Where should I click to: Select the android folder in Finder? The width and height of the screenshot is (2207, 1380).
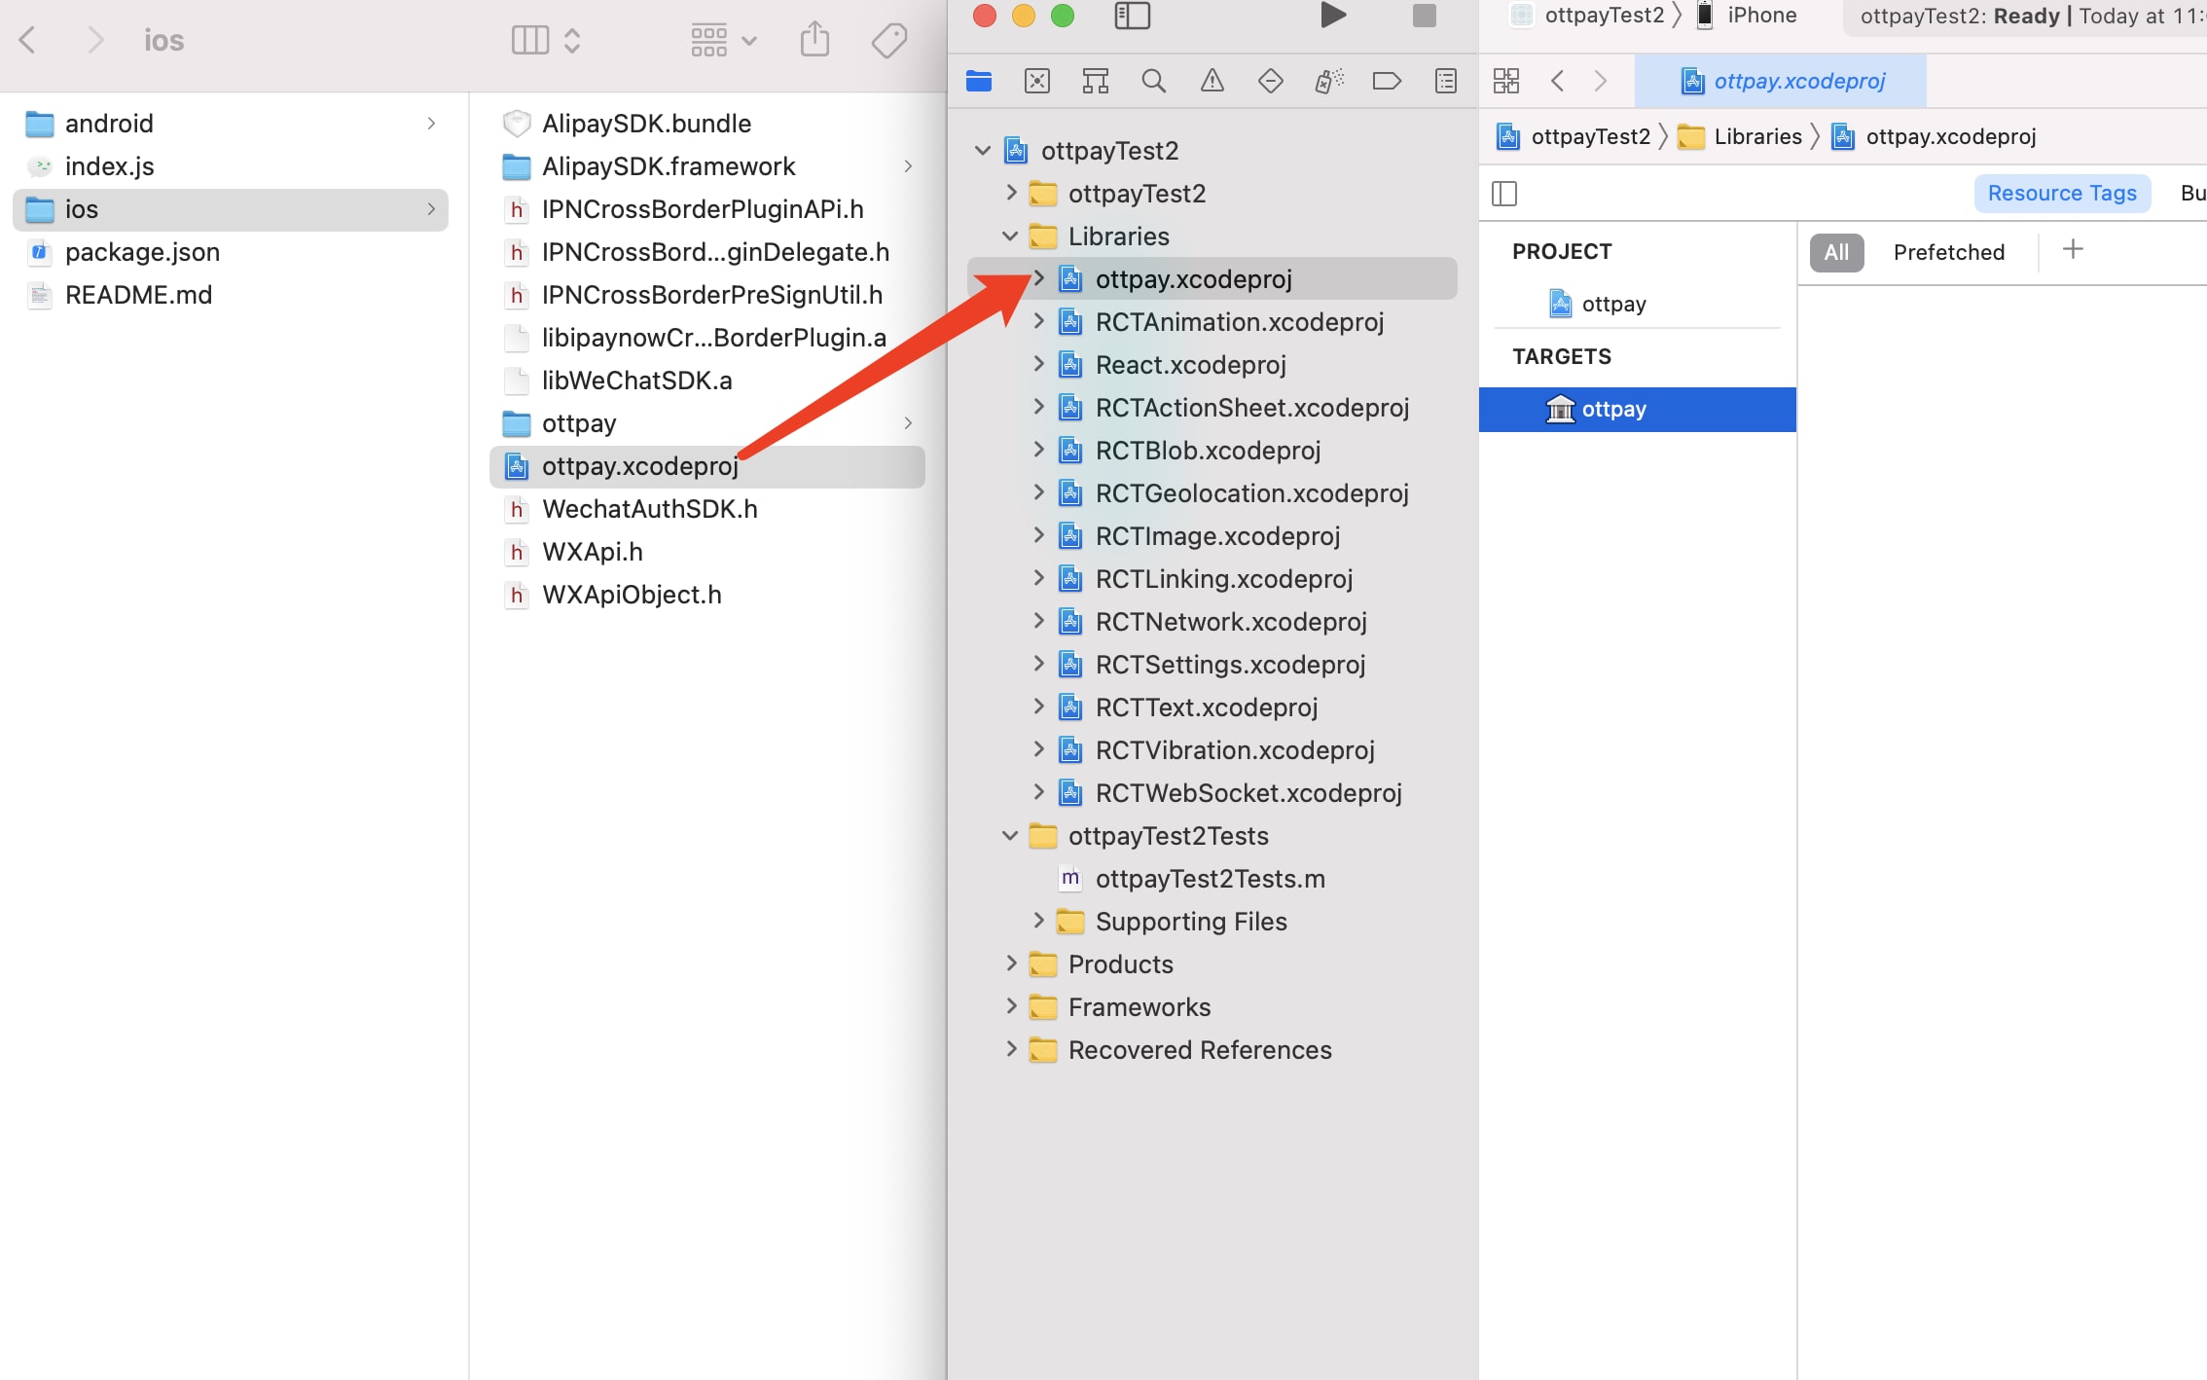231,124
